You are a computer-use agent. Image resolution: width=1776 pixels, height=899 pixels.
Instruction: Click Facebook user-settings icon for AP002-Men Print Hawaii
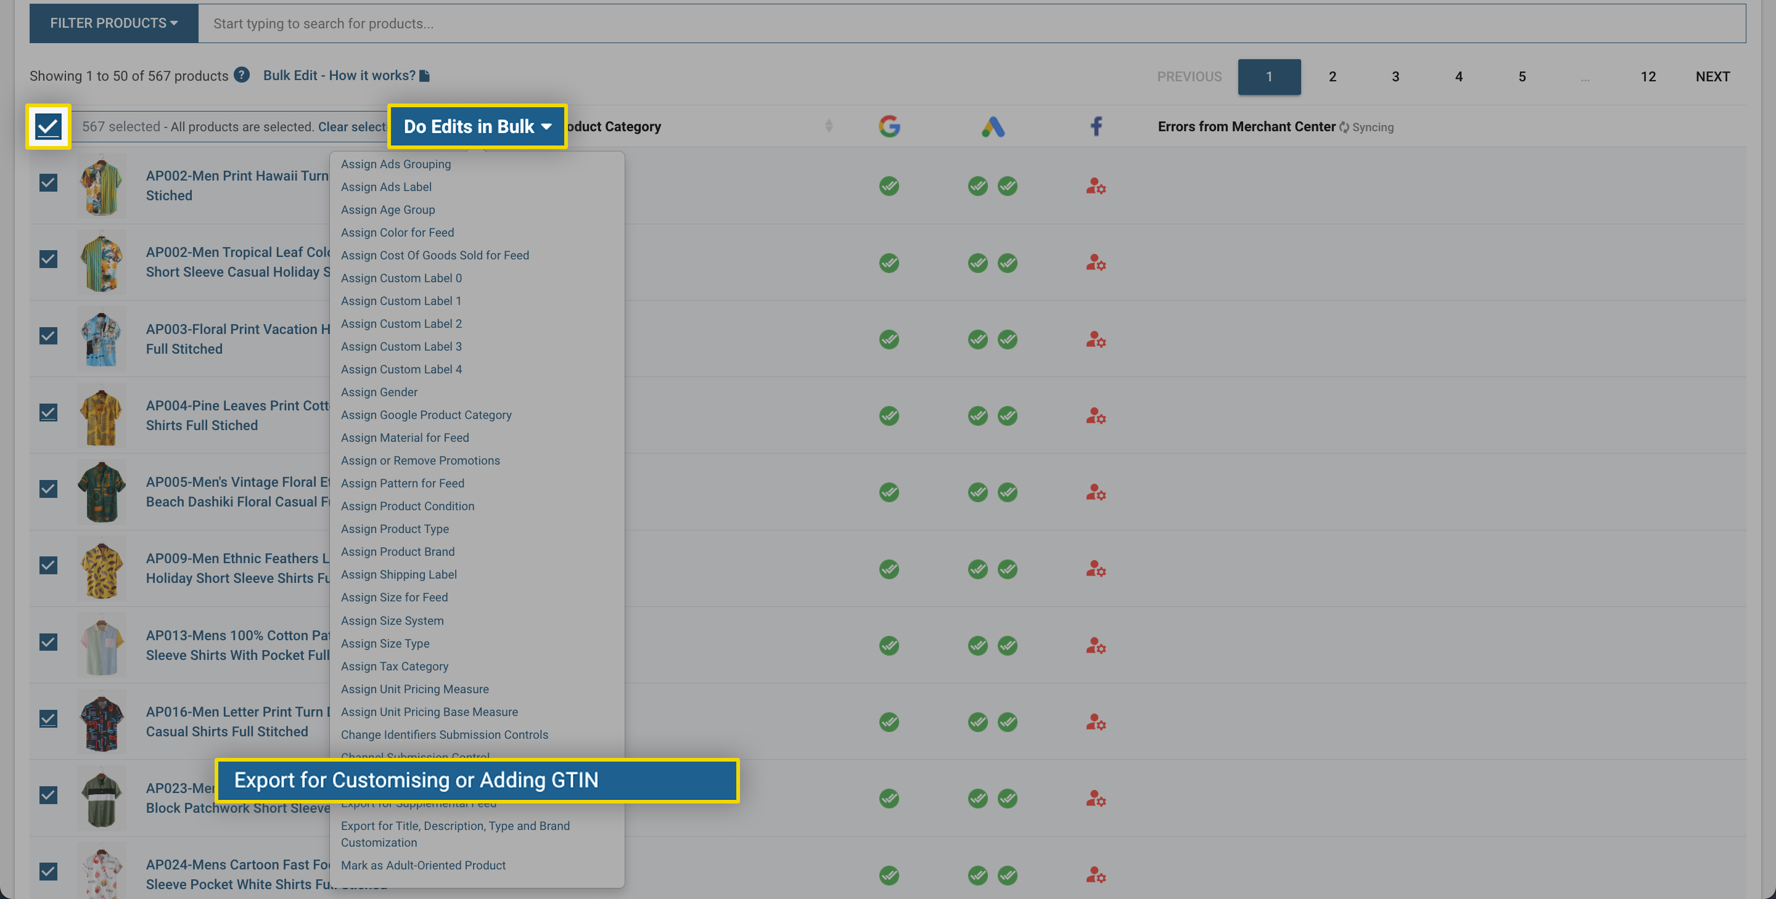[1096, 186]
